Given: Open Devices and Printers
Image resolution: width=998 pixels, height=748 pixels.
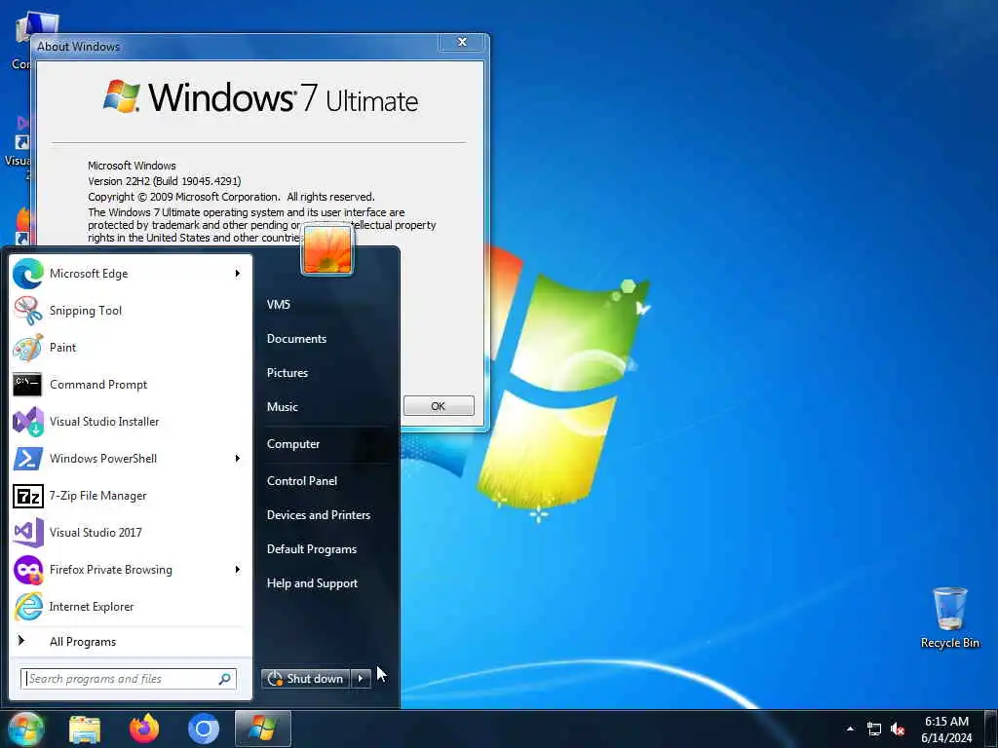Looking at the screenshot, I should 319,515.
